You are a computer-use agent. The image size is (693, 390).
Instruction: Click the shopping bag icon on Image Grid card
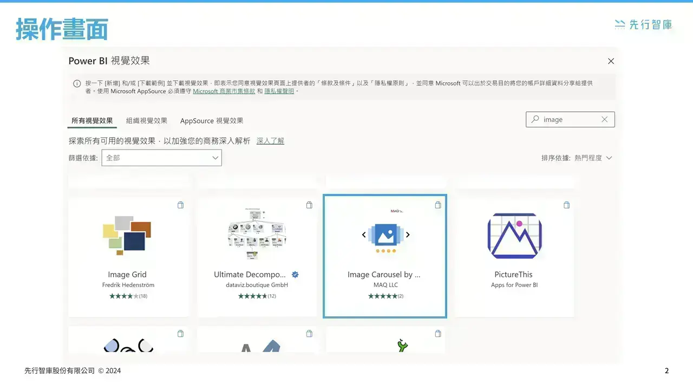(181, 205)
